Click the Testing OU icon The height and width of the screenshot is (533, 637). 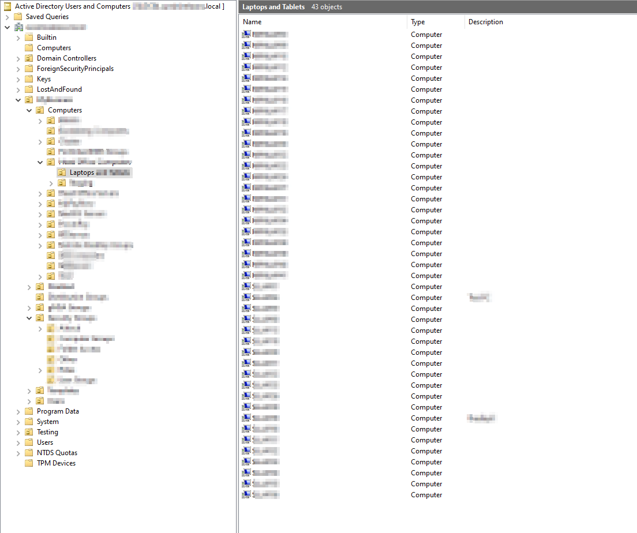coord(29,432)
